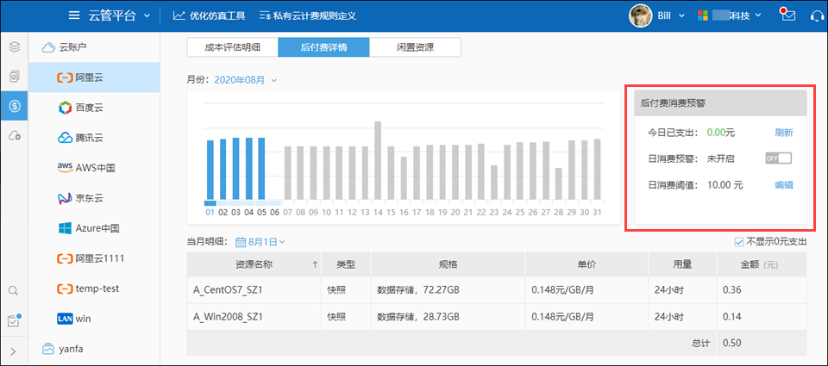
Task: Open the 8月1日 date dropdown
Action: point(260,243)
